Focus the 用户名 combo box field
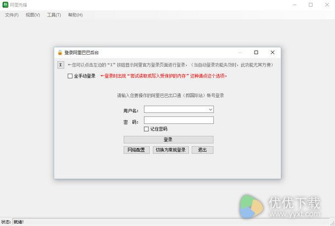335x226 pixels. pyautogui.click(x=179, y=109)
